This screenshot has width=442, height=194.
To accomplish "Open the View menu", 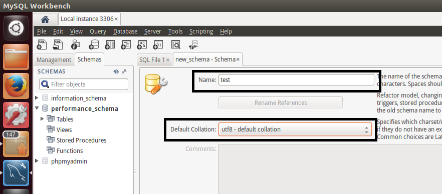I will coord(76,31).
